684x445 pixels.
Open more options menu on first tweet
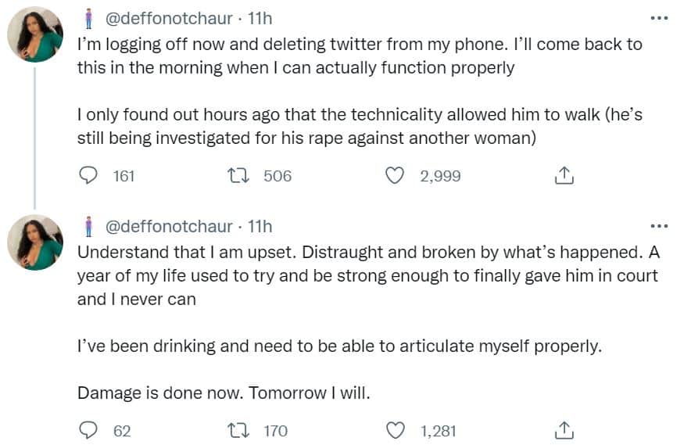tap(659, 18)
